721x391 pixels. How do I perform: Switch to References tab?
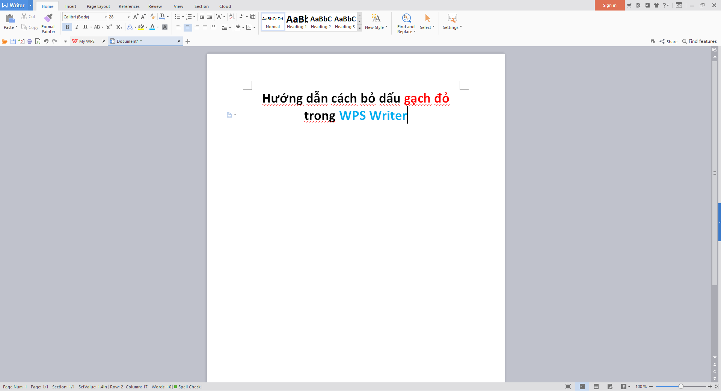(x=129, y=6)
